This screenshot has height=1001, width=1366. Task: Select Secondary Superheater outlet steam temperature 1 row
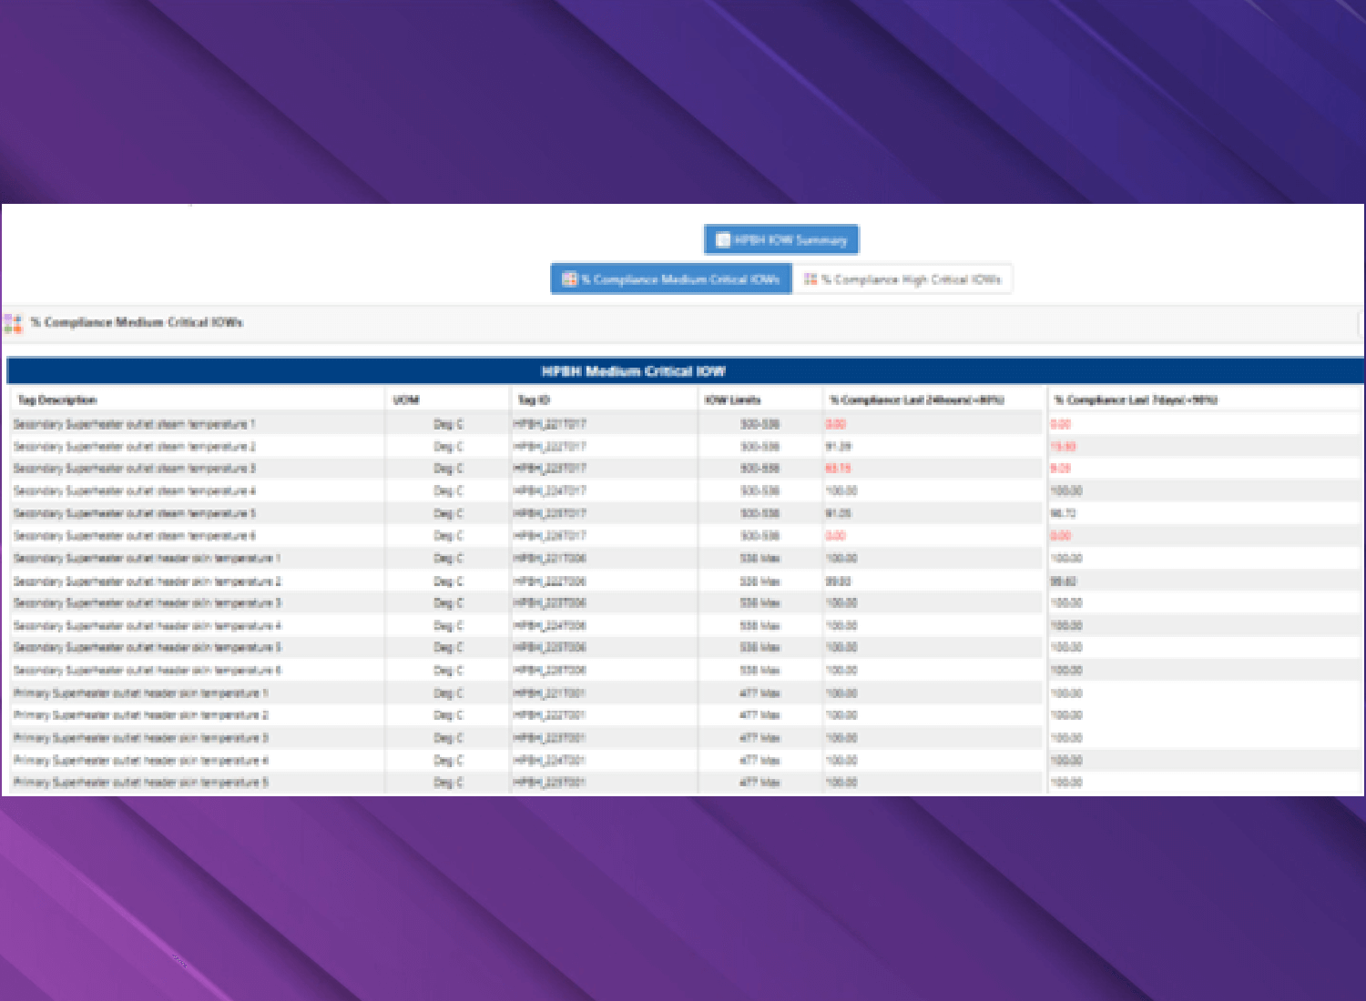pos(134,424)
